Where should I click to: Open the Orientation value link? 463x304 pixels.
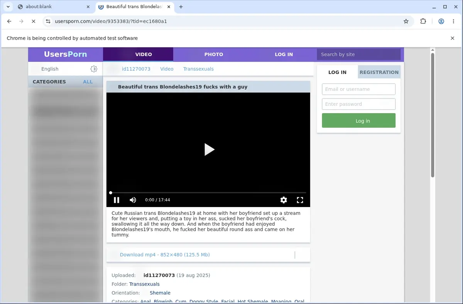pyautogui.click(x=160, y=293)
